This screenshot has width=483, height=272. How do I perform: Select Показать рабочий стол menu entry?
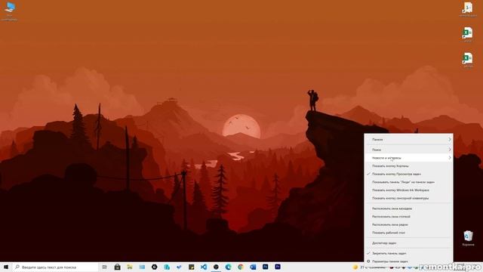[408, 233]
